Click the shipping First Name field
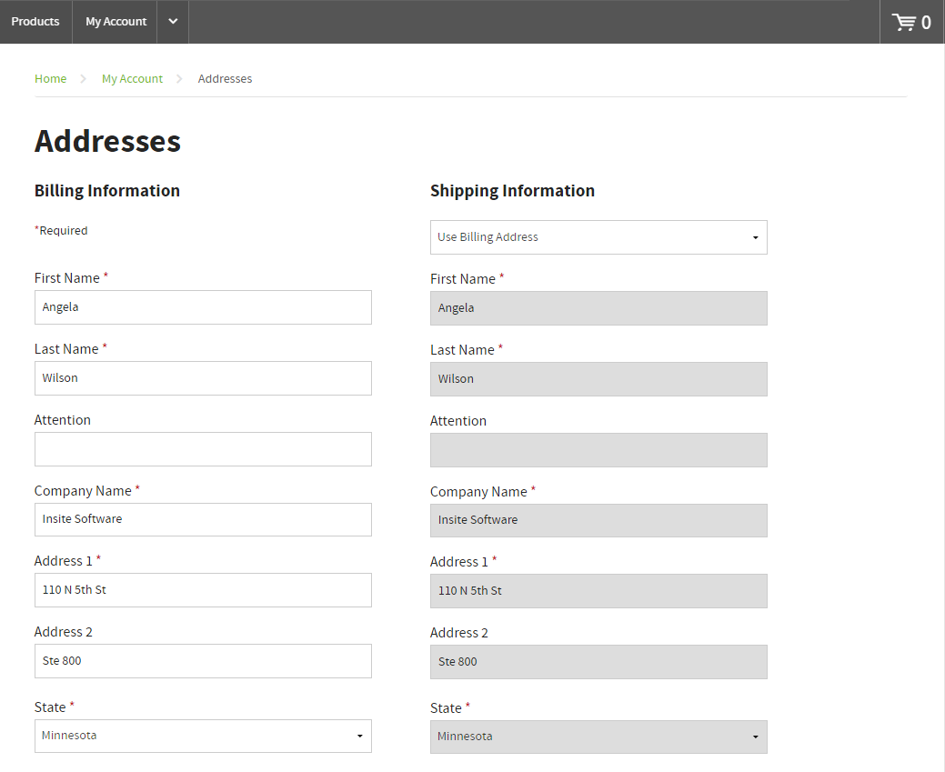This screenshot has height=772, width=945. 598,308
